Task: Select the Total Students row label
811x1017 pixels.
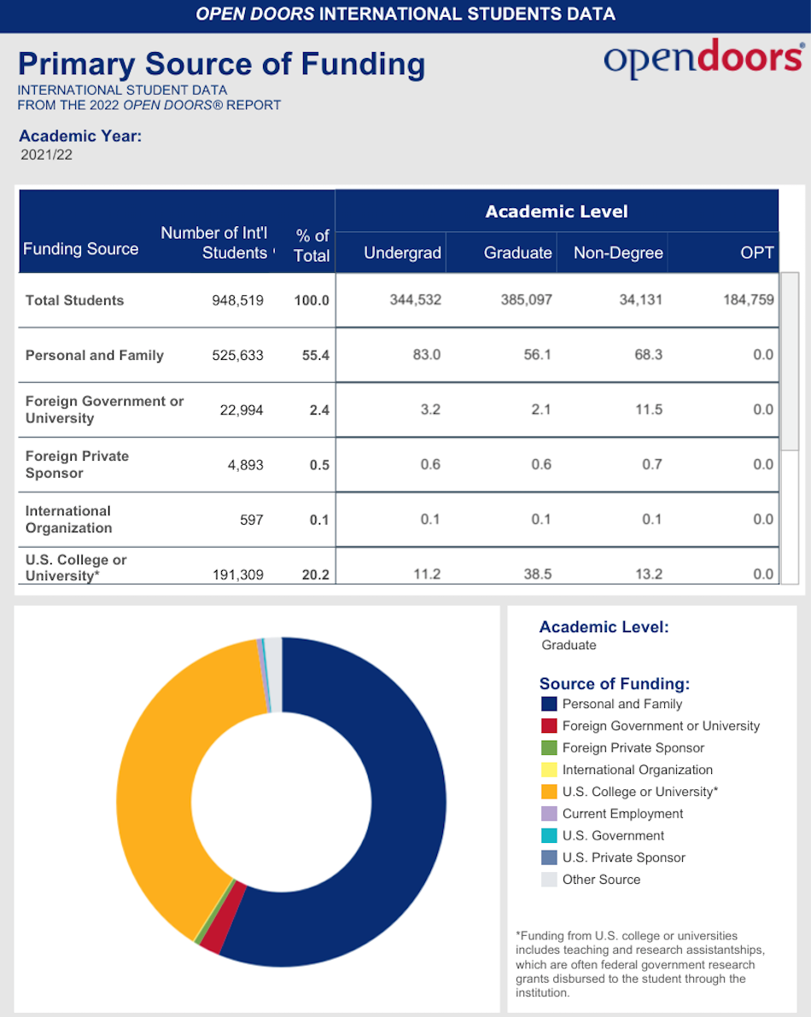Action: 74,300
